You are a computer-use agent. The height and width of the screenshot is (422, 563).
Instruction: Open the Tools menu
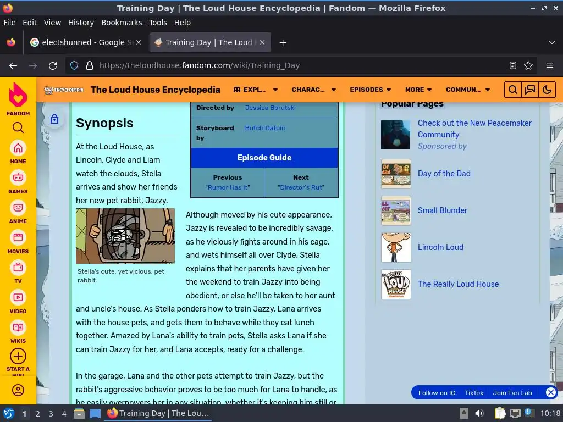[x=158, y=23]
